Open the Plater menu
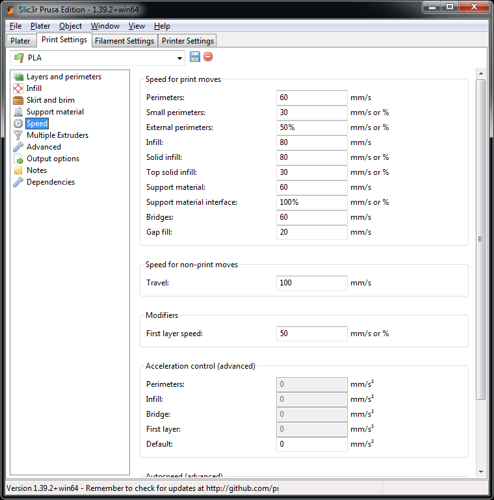494x500 pixels. 40,26
